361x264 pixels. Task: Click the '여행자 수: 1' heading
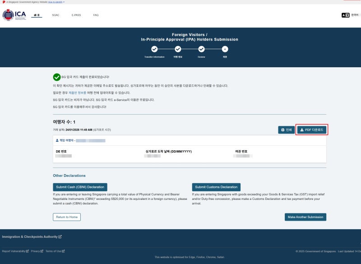click(x=64, y=122)
